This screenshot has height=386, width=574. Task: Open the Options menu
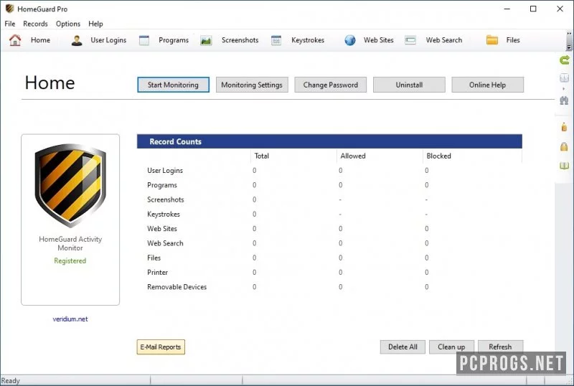coord(68,24)
